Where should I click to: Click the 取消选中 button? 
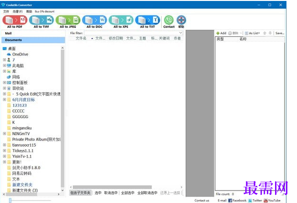pyautogui.click(x=111, y=193)
